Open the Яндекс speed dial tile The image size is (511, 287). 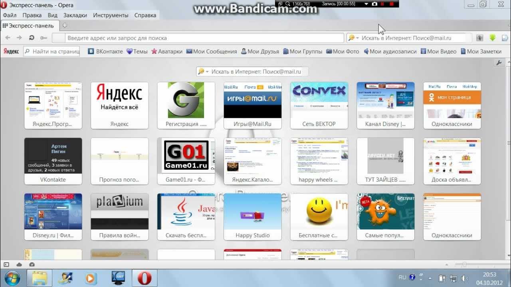click(119, 106)
